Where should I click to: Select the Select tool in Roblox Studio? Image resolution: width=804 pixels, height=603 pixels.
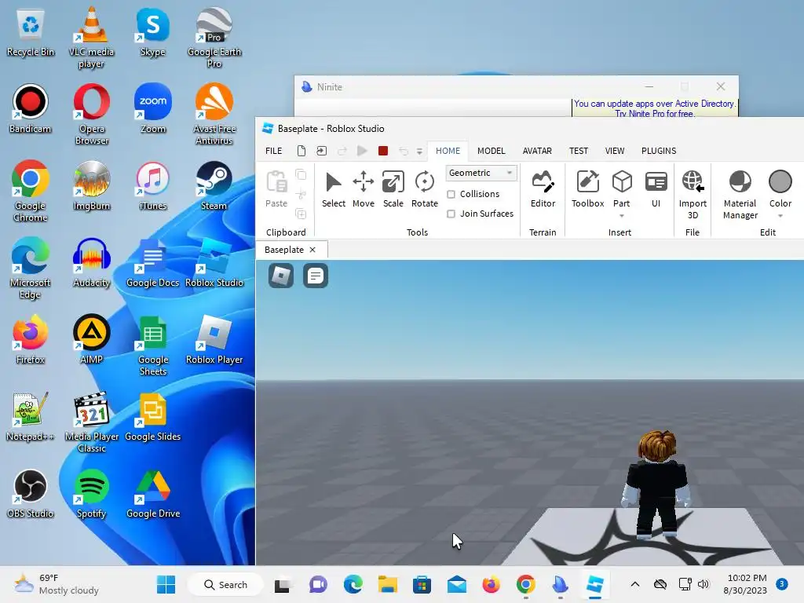coord(333,190)
